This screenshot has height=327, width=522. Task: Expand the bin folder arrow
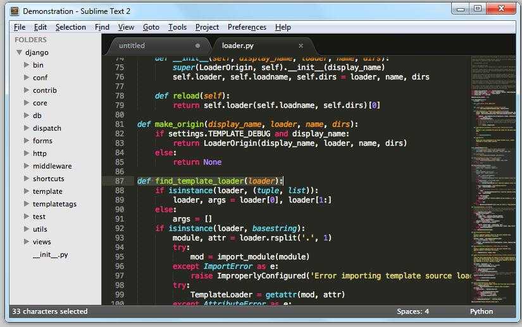click(x=27, y=65)
